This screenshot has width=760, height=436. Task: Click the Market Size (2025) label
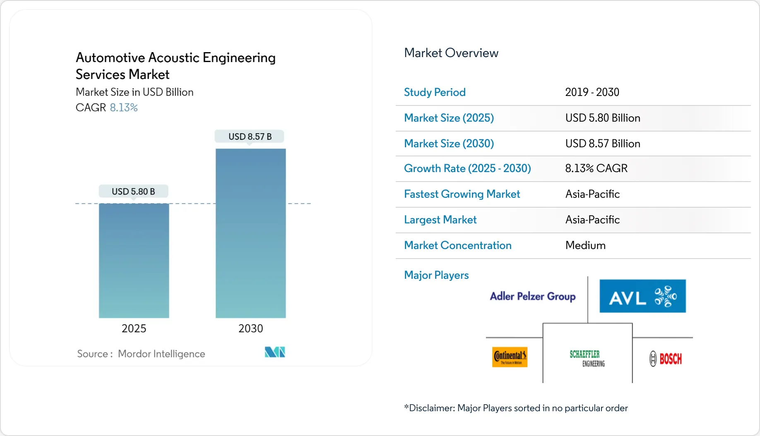coord(449,118)
